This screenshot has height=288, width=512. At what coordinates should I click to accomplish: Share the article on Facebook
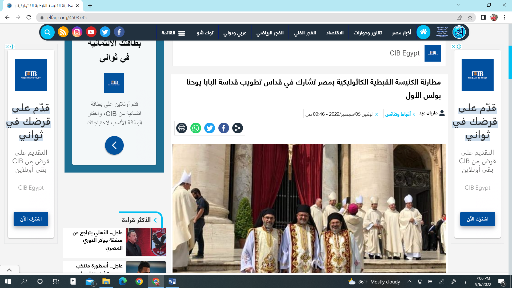224,128
